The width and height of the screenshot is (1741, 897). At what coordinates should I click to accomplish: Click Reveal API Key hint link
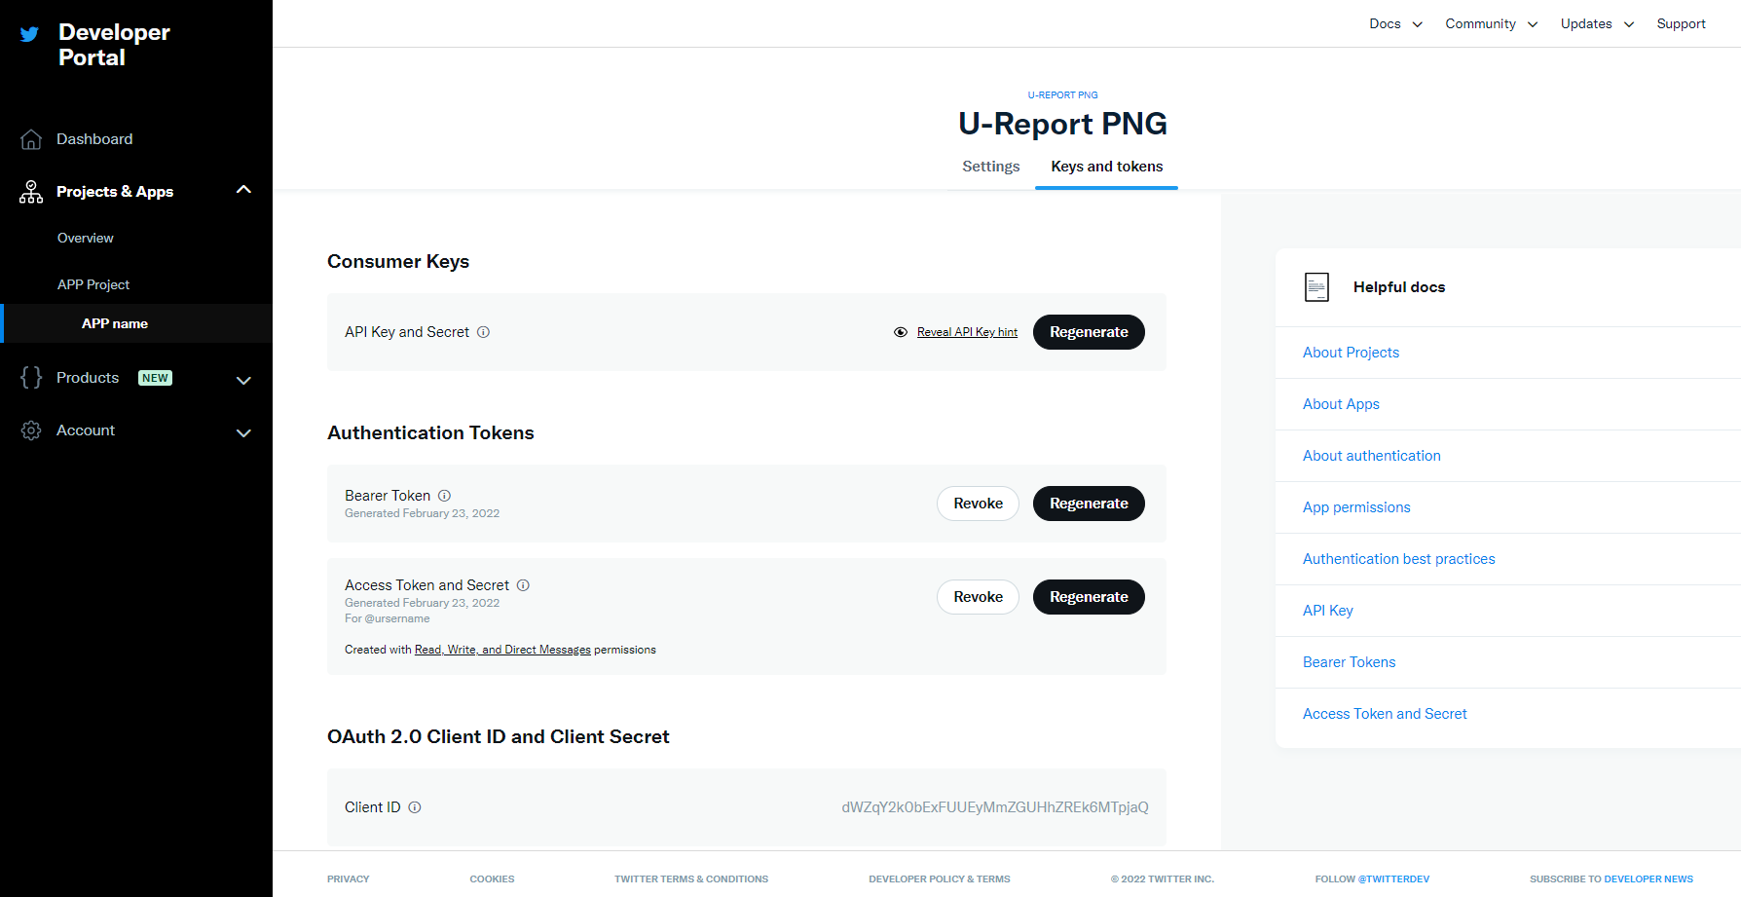pyautogui.click(x=967, y=332)
